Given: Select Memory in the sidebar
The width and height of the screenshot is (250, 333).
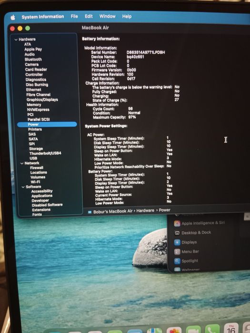Looking at the screenshot, I should pos(34,105).
